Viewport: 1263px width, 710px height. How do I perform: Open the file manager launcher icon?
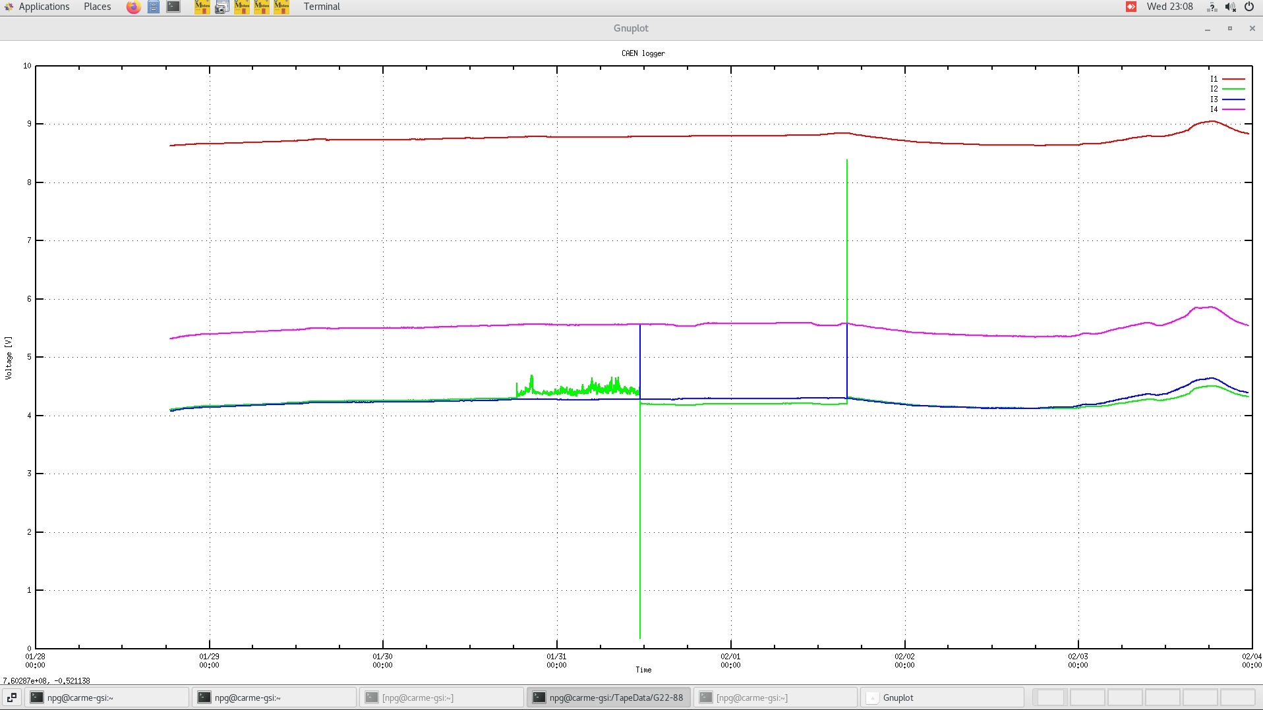click(154, 7)
